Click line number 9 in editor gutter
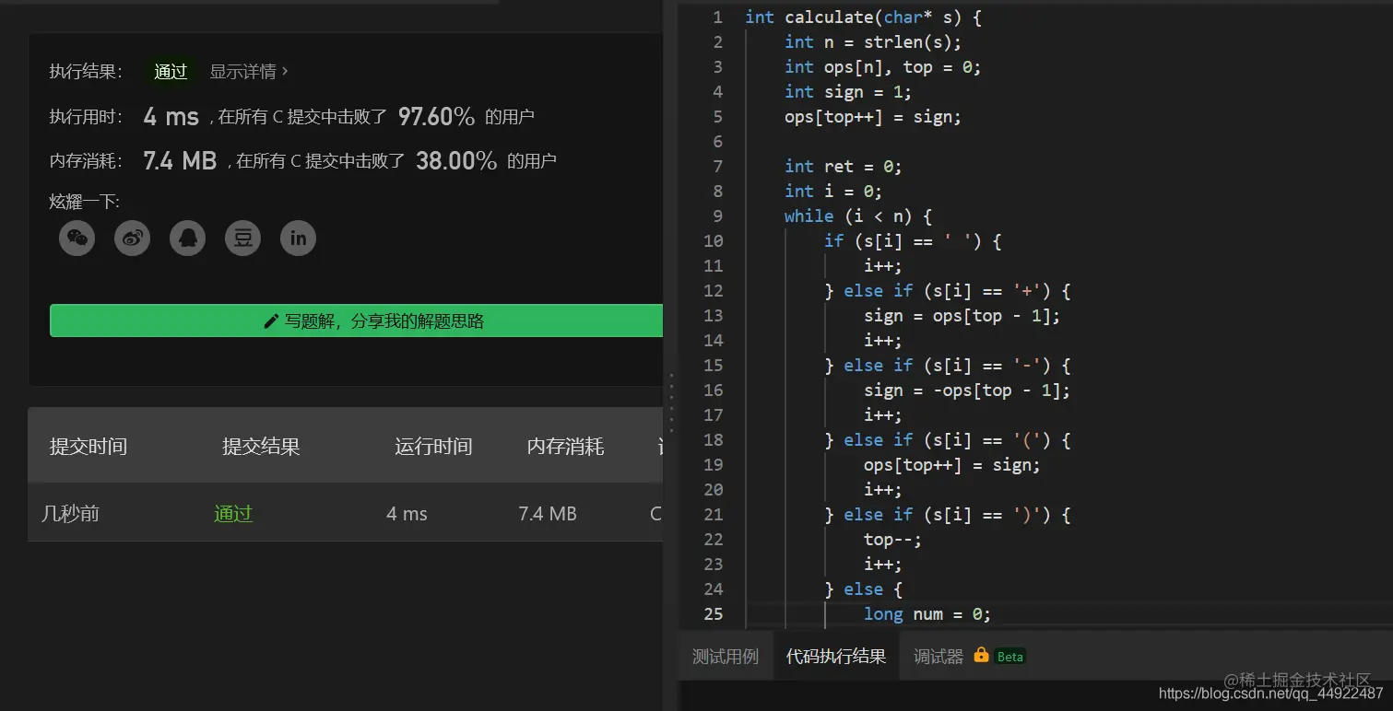The image size is (1393, 711). (x=718, y=216)
